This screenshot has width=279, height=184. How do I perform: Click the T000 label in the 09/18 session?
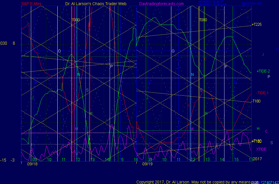tap(76, 20)
